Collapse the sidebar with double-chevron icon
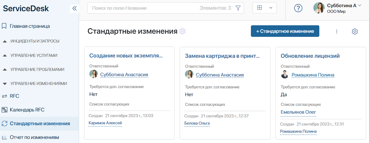Screen dimensions: 369x143 74,8
